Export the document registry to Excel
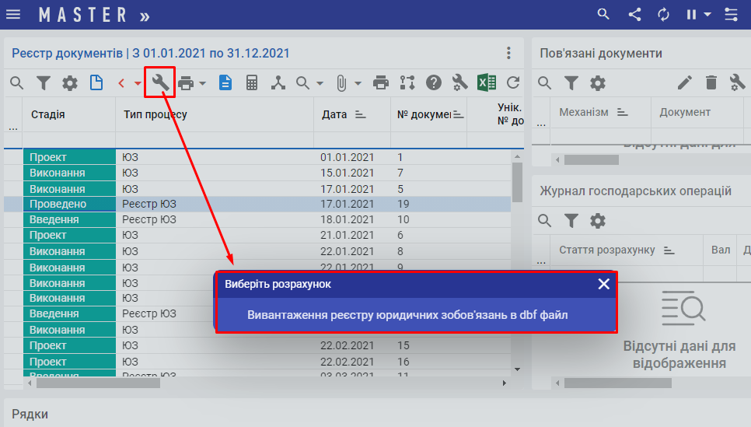751x427 pixels. (487, 82)
